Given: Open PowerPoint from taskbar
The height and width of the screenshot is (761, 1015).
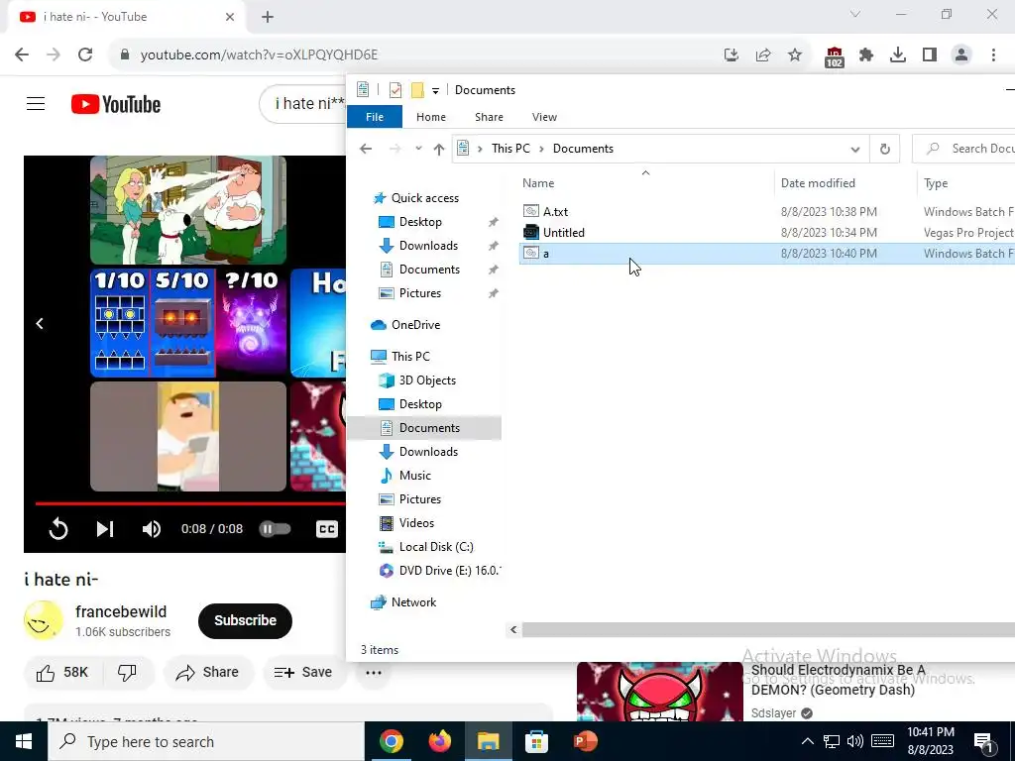Looking at the screenshot, I should [x=586, y=741].
